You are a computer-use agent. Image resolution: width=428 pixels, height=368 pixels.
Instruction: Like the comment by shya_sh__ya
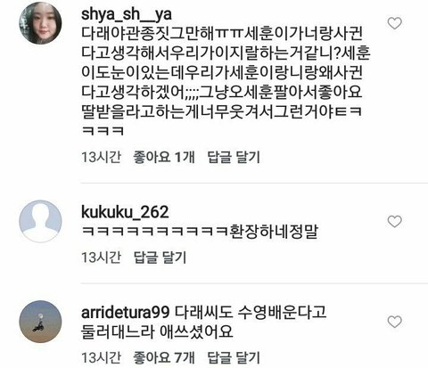395,23
